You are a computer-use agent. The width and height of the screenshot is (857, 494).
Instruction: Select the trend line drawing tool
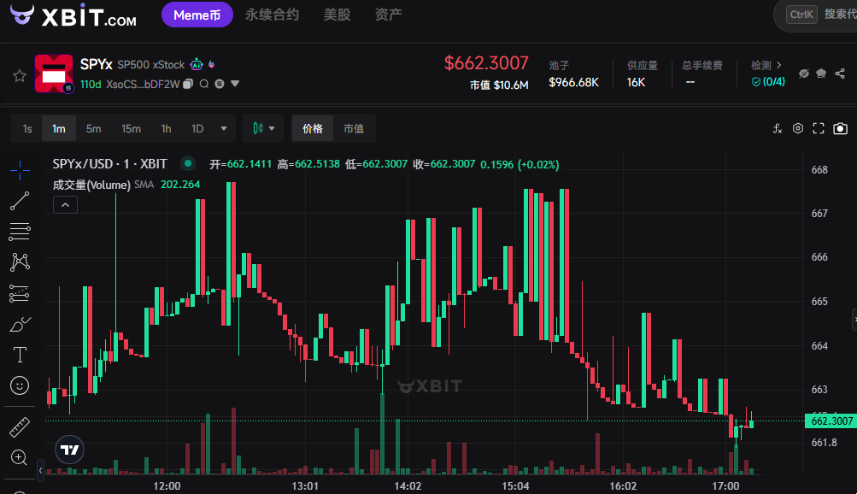20,201
